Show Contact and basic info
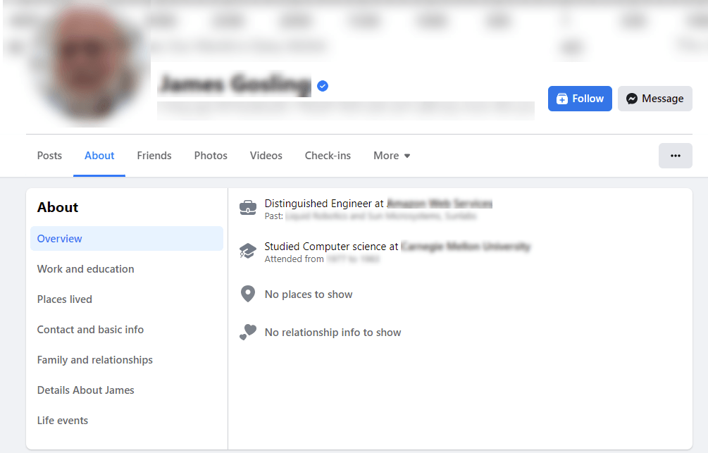Viewport: 708px width, 453px height. (90, 329)
